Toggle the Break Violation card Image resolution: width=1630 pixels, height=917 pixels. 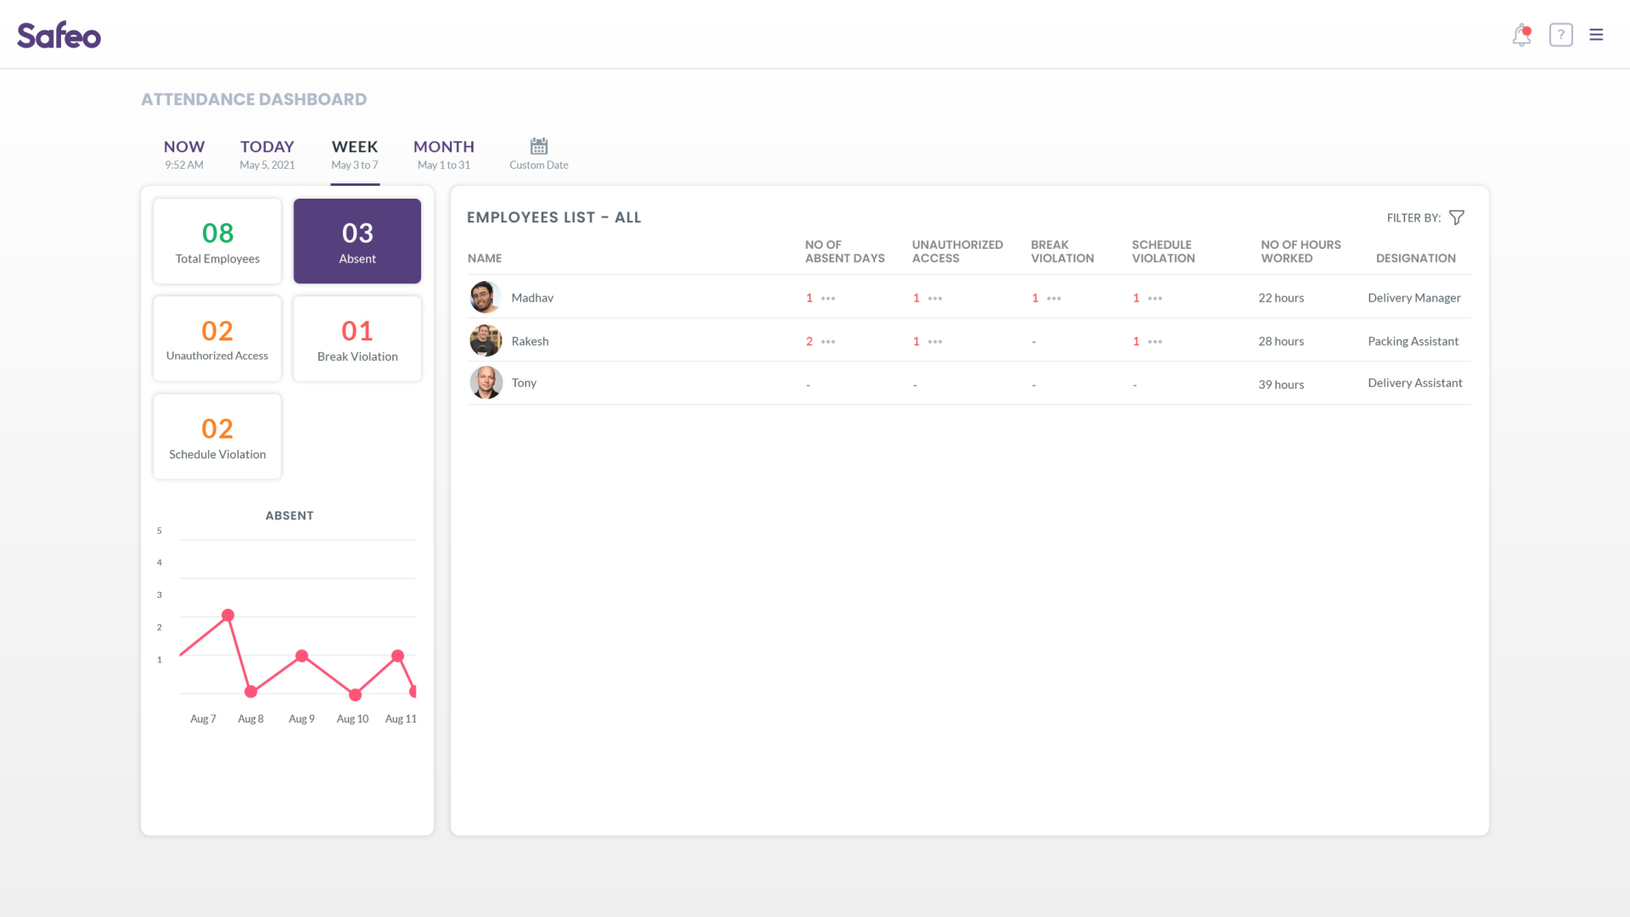(x=357, y=338)
